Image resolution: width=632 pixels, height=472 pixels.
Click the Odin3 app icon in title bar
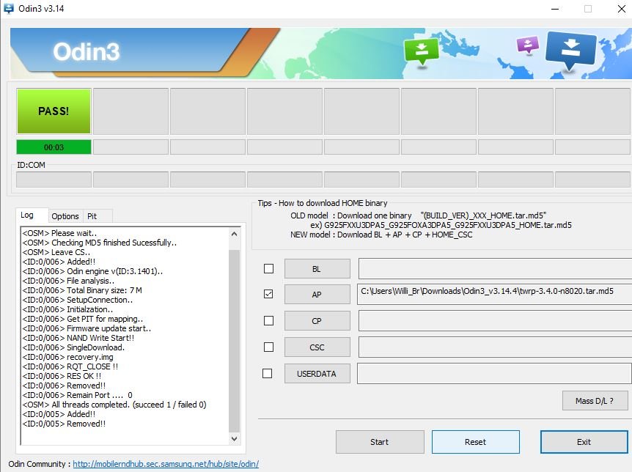[9, 9]
